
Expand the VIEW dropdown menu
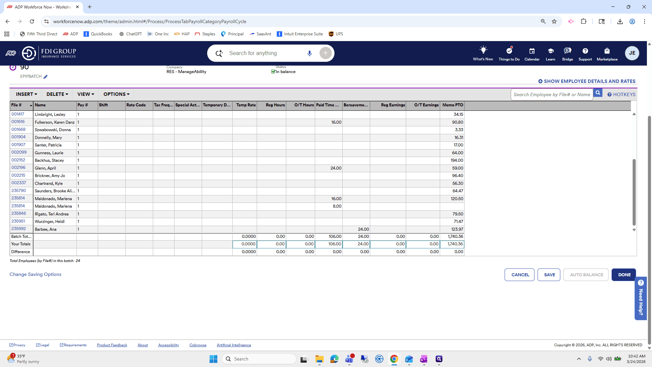pyautogui.click(x=86, y=94)
